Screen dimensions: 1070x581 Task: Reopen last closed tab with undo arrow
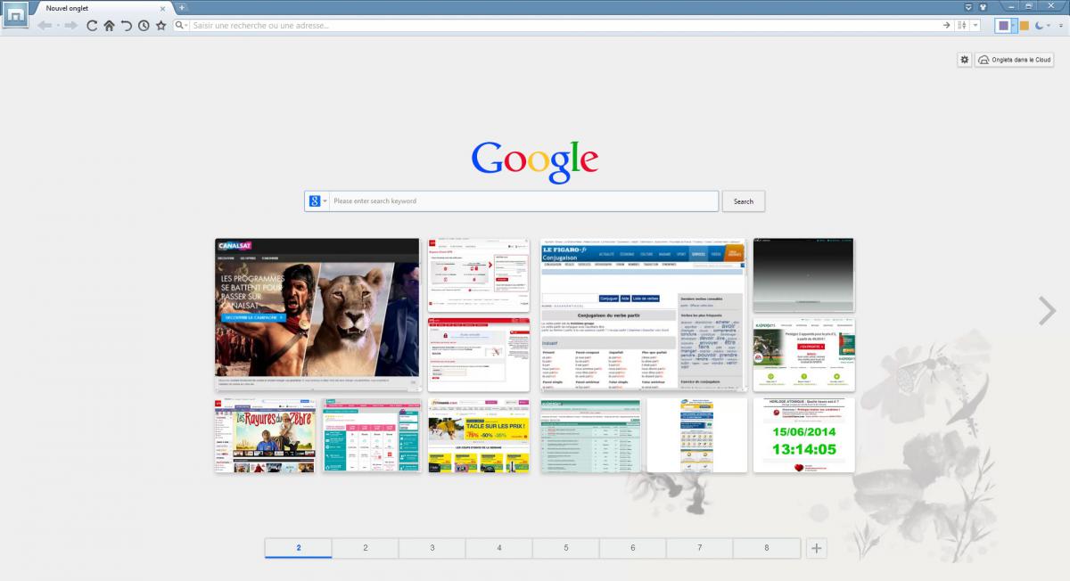tap(127, 26)
